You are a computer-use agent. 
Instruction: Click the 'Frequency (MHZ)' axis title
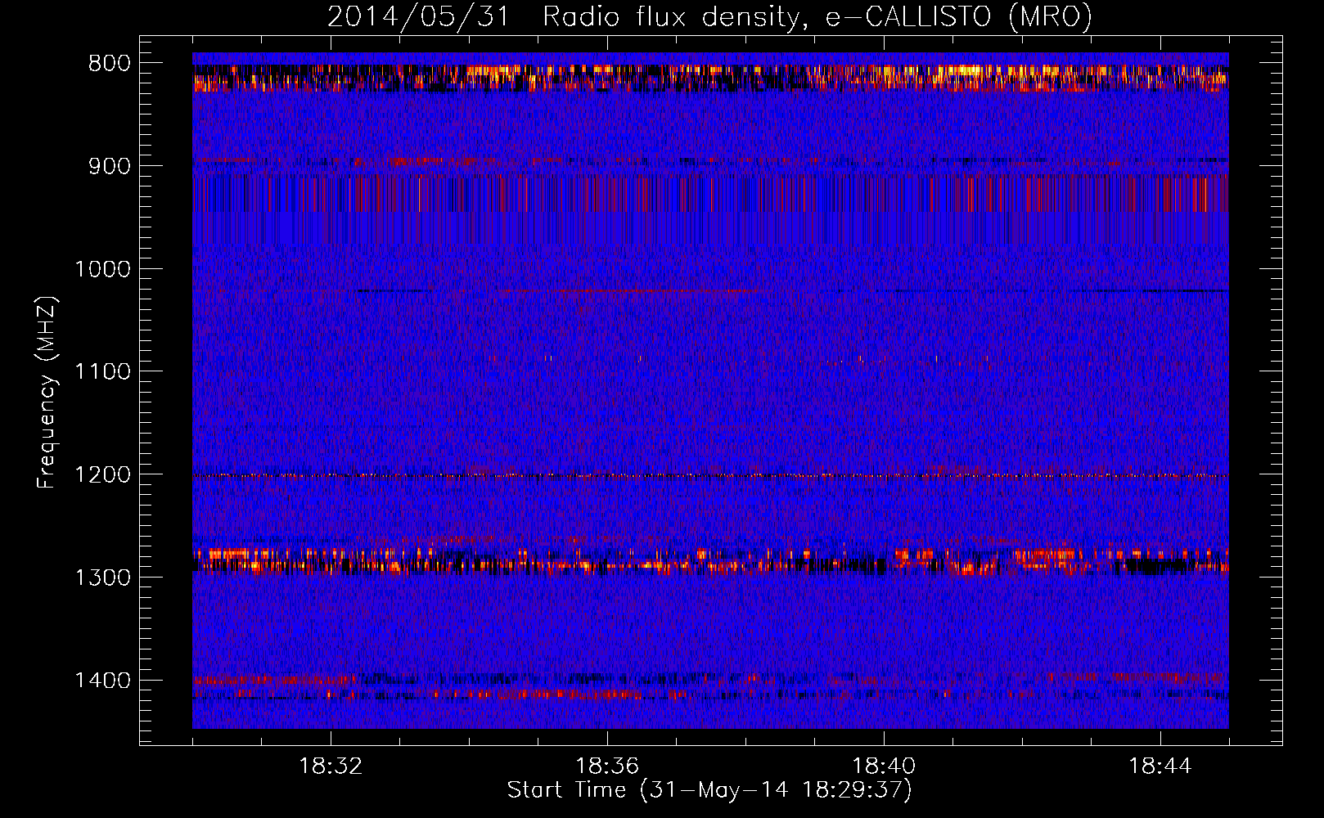[x=47, y=393]
